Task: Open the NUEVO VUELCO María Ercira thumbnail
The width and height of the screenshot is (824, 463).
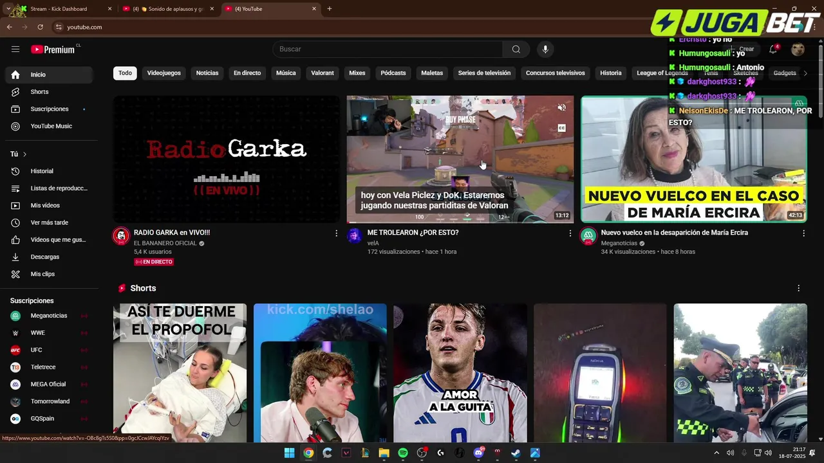Action: pyautogui.click(x=694, y=159)
